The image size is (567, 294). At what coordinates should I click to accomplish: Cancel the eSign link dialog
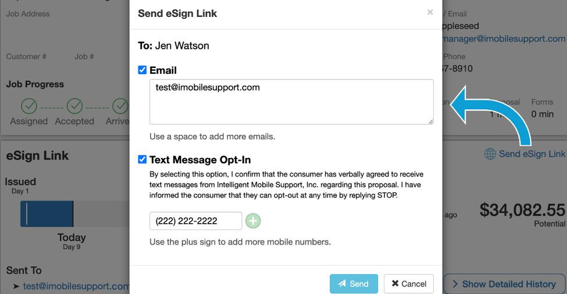tap(409, 284)
